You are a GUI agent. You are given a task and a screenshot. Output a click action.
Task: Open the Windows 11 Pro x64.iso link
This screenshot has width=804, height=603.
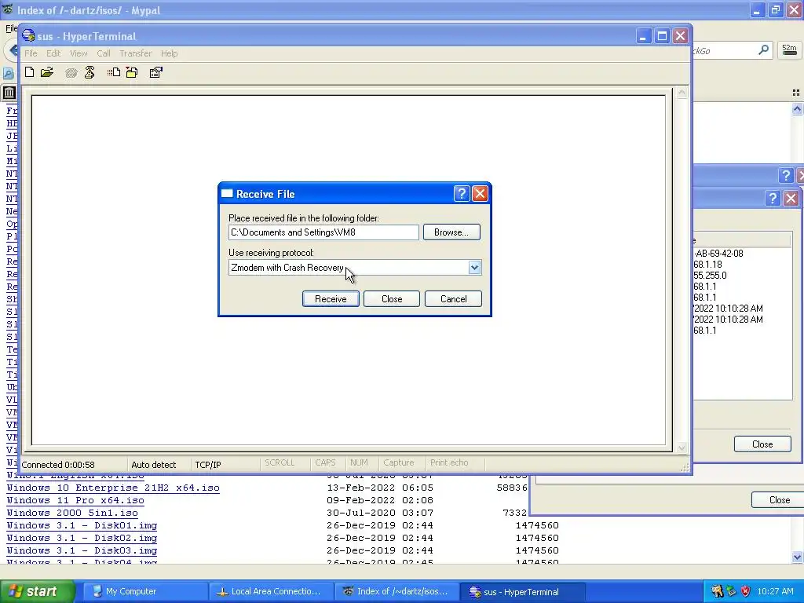pos(75,500)
